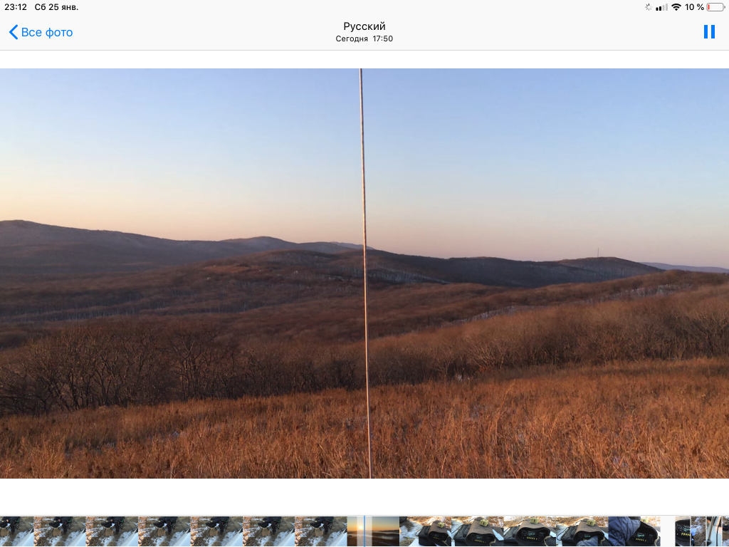Tap the battery icon in status bar
The image size is (729, 547).
(715, 7)
